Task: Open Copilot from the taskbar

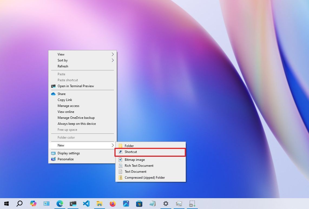Action: pyautogui.click(x=33, y=203)
